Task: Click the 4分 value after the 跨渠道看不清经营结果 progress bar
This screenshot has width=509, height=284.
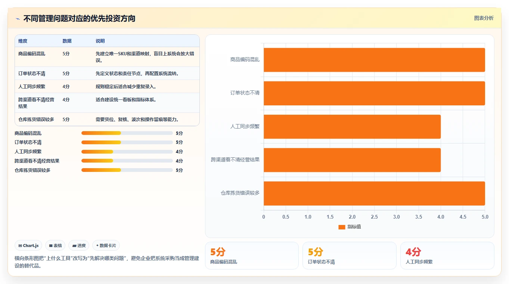Action: coord(179,161)
